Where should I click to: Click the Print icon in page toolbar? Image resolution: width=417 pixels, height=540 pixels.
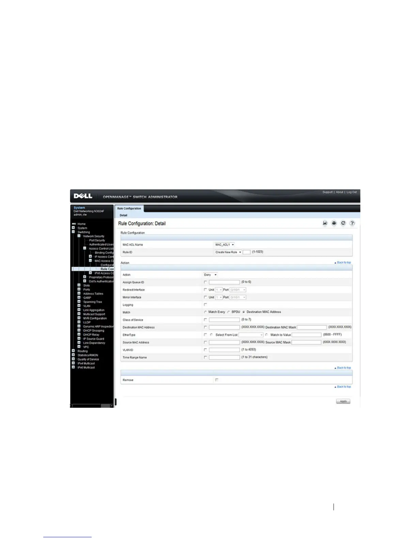(x=334, y=223)
